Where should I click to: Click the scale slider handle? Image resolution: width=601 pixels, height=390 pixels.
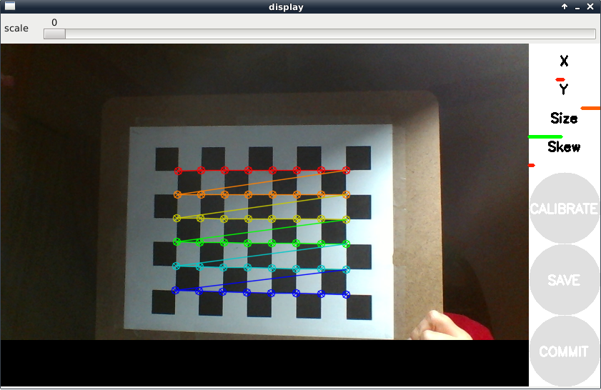coord(54,34)
